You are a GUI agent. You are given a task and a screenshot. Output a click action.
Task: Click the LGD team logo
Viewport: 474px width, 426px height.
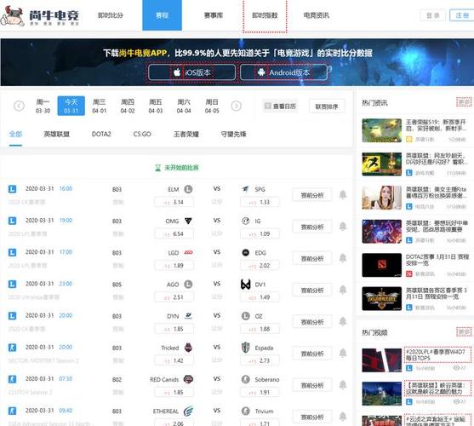coord(188,252)
